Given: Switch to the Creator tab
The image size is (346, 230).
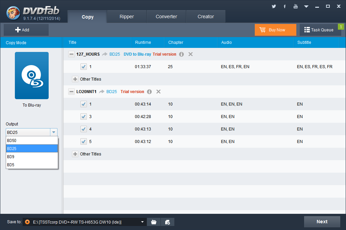Looking at the screenshot, I should point(206,17).
